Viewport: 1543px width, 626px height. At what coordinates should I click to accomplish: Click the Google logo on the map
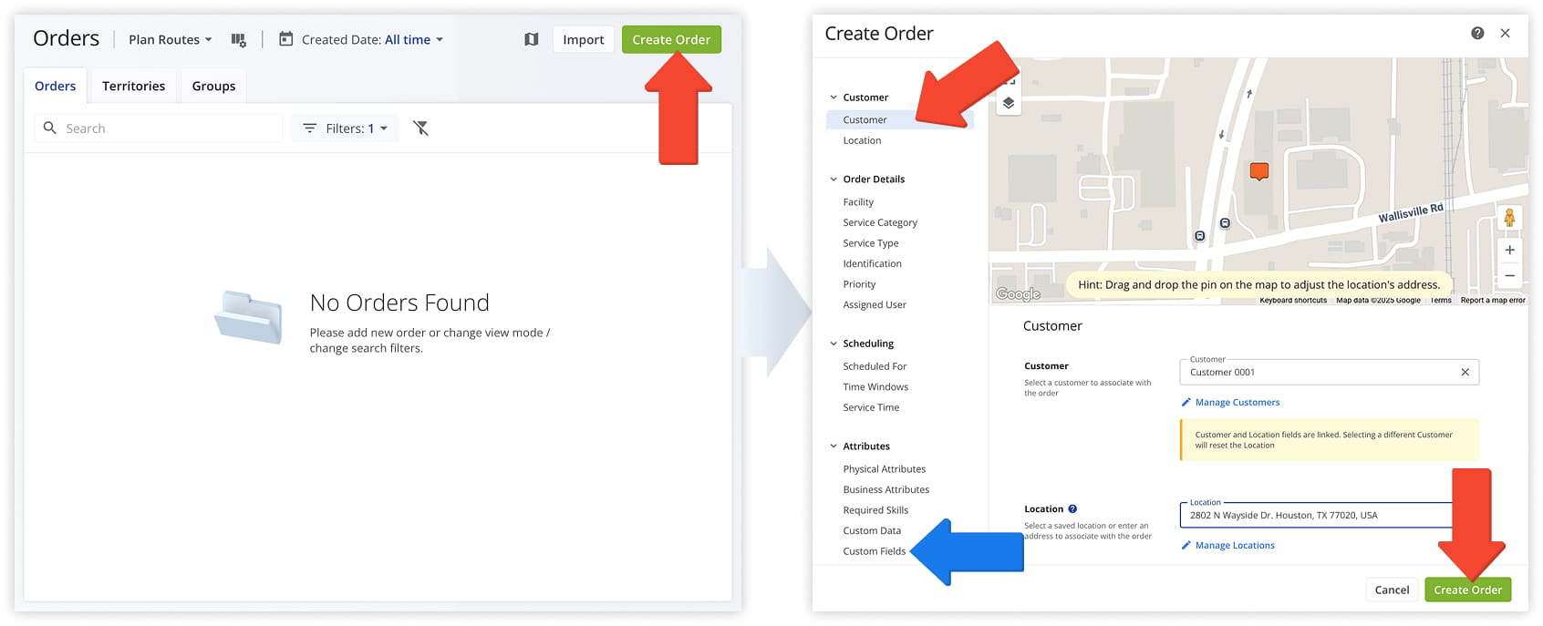click(1018, 293)
